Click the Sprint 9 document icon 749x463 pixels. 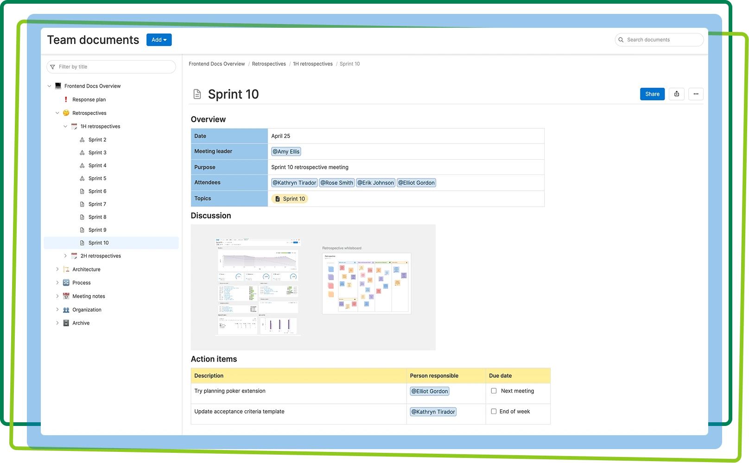[82, 230]
